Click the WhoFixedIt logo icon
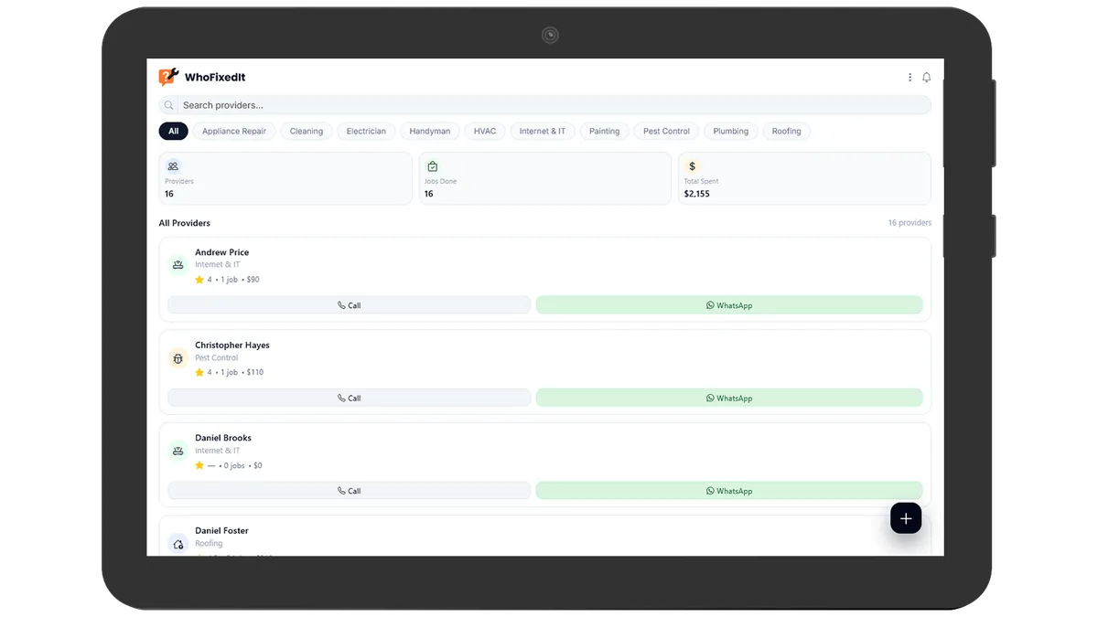Viewport: 1098px width, 617px height. (168, 78)
